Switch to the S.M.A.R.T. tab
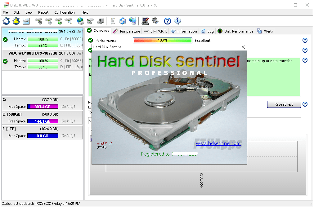This screenshot has width=314, height=207. [155, 31]
